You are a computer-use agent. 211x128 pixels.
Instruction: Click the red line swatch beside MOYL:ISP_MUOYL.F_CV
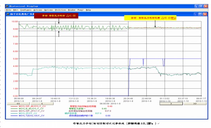click(x=14, y=106)
